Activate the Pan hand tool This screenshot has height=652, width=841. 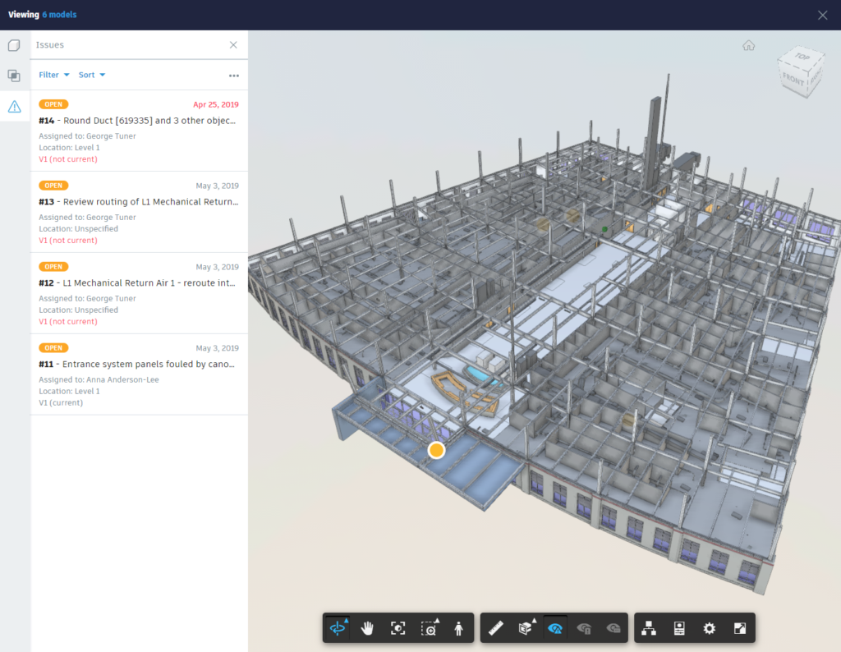click(x=367, y=628)
